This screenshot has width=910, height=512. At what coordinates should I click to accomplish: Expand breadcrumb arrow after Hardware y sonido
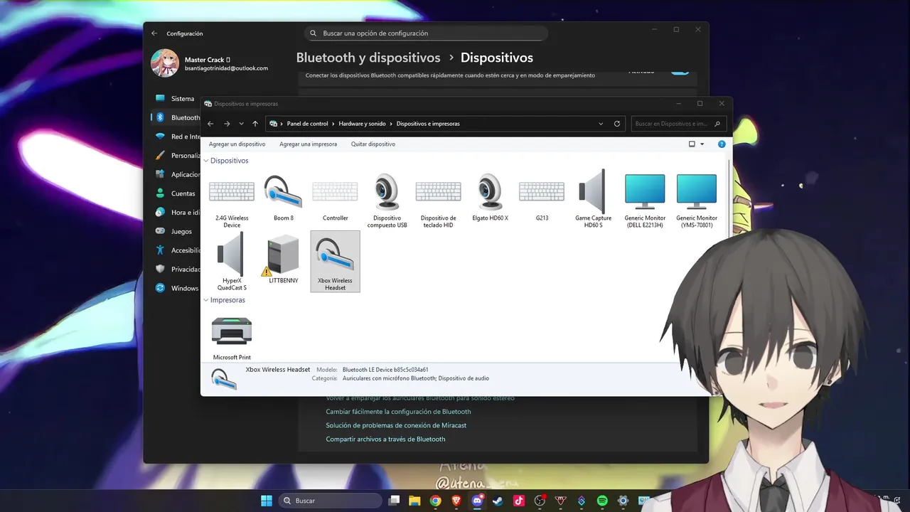point(391,124)
